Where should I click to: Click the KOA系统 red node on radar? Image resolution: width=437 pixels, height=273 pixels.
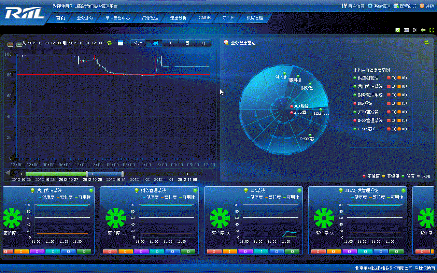pyautogui.click(x=292, y=106)
